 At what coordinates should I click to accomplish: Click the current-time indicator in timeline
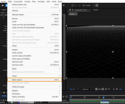point(104,97)
